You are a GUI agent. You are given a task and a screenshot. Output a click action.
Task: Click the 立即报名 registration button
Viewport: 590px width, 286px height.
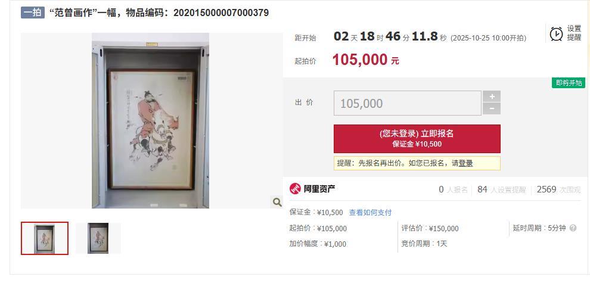tap(417, 139)
